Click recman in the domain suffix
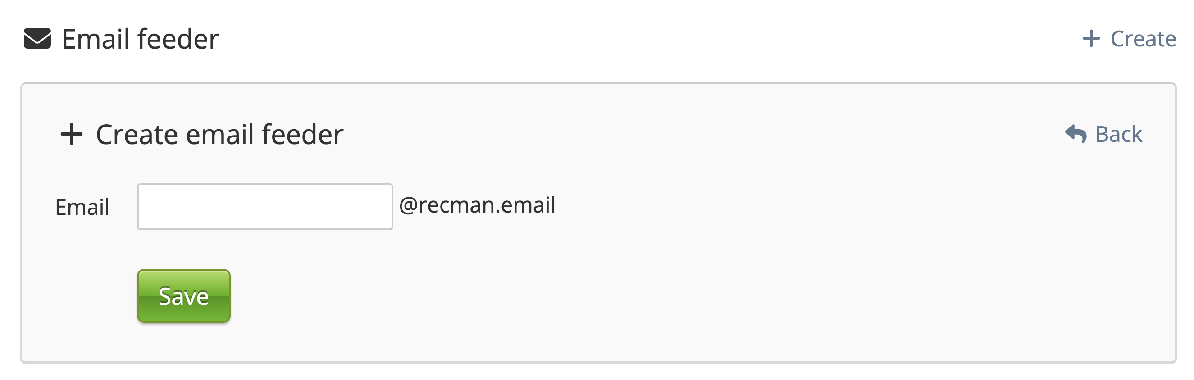This screenshot has width=1194, height=380. click(455, 205)
